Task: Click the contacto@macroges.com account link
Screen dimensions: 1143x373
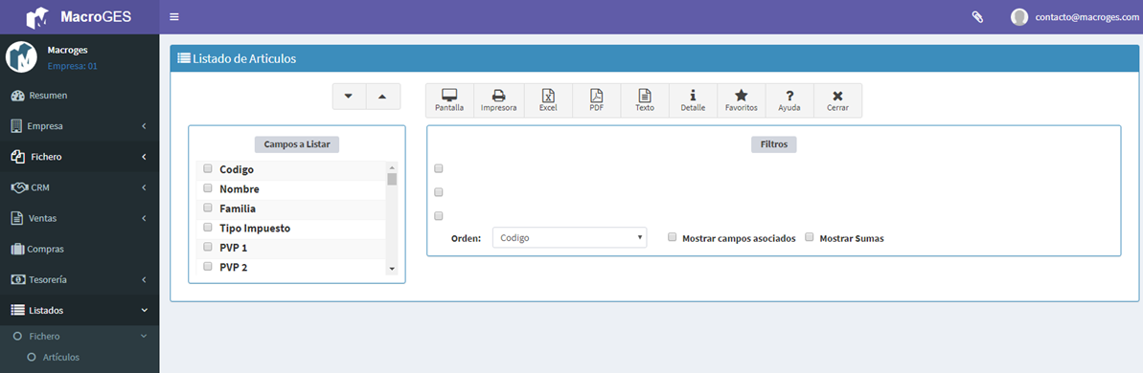Action: click(x=1086, y=16)
